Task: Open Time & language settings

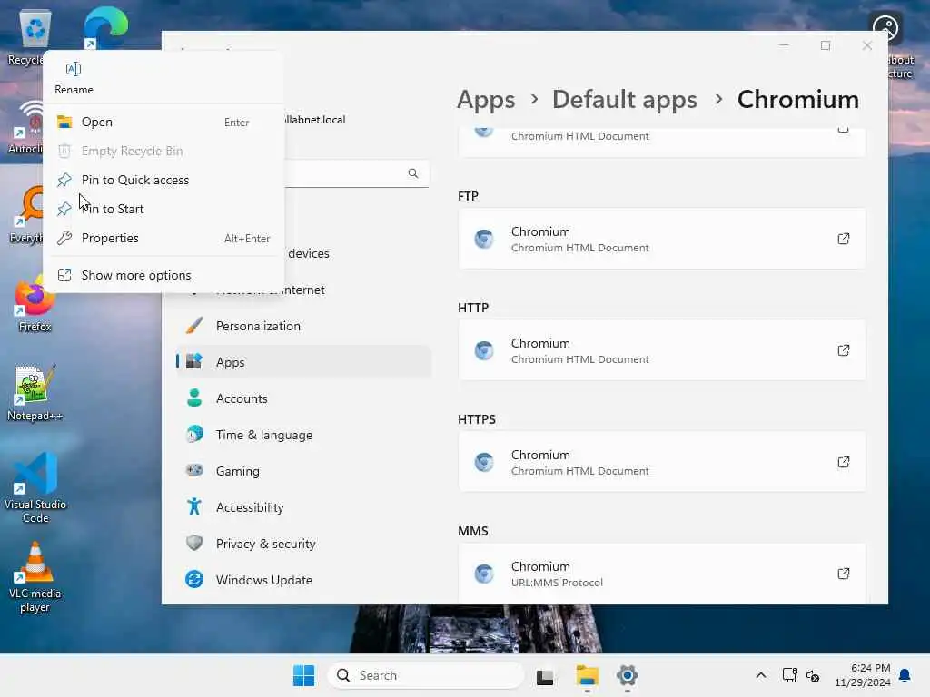Action: pos(303,435)
